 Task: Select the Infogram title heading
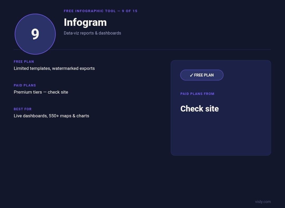(x=85, y=22)
